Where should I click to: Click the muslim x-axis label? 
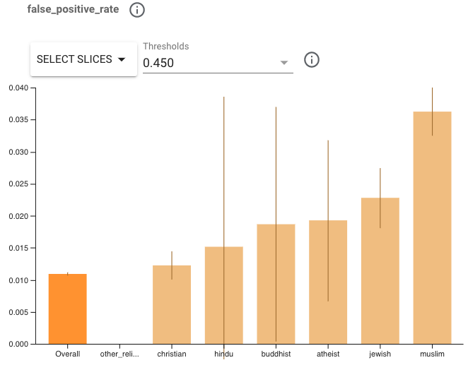[432, 354]
